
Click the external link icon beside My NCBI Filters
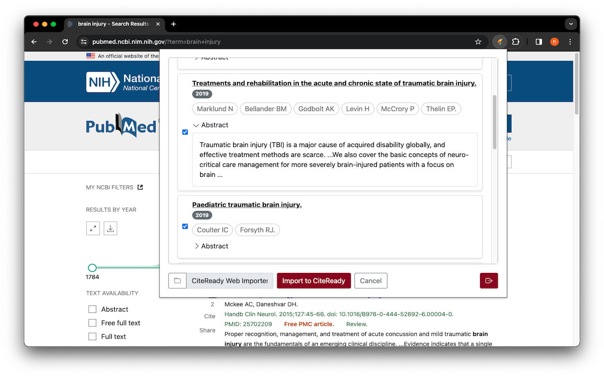[140, 187]
